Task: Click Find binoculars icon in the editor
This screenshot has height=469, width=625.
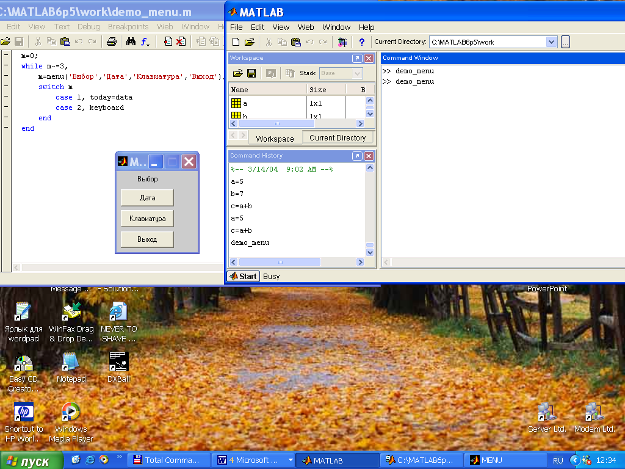Action: click(131, 42)
